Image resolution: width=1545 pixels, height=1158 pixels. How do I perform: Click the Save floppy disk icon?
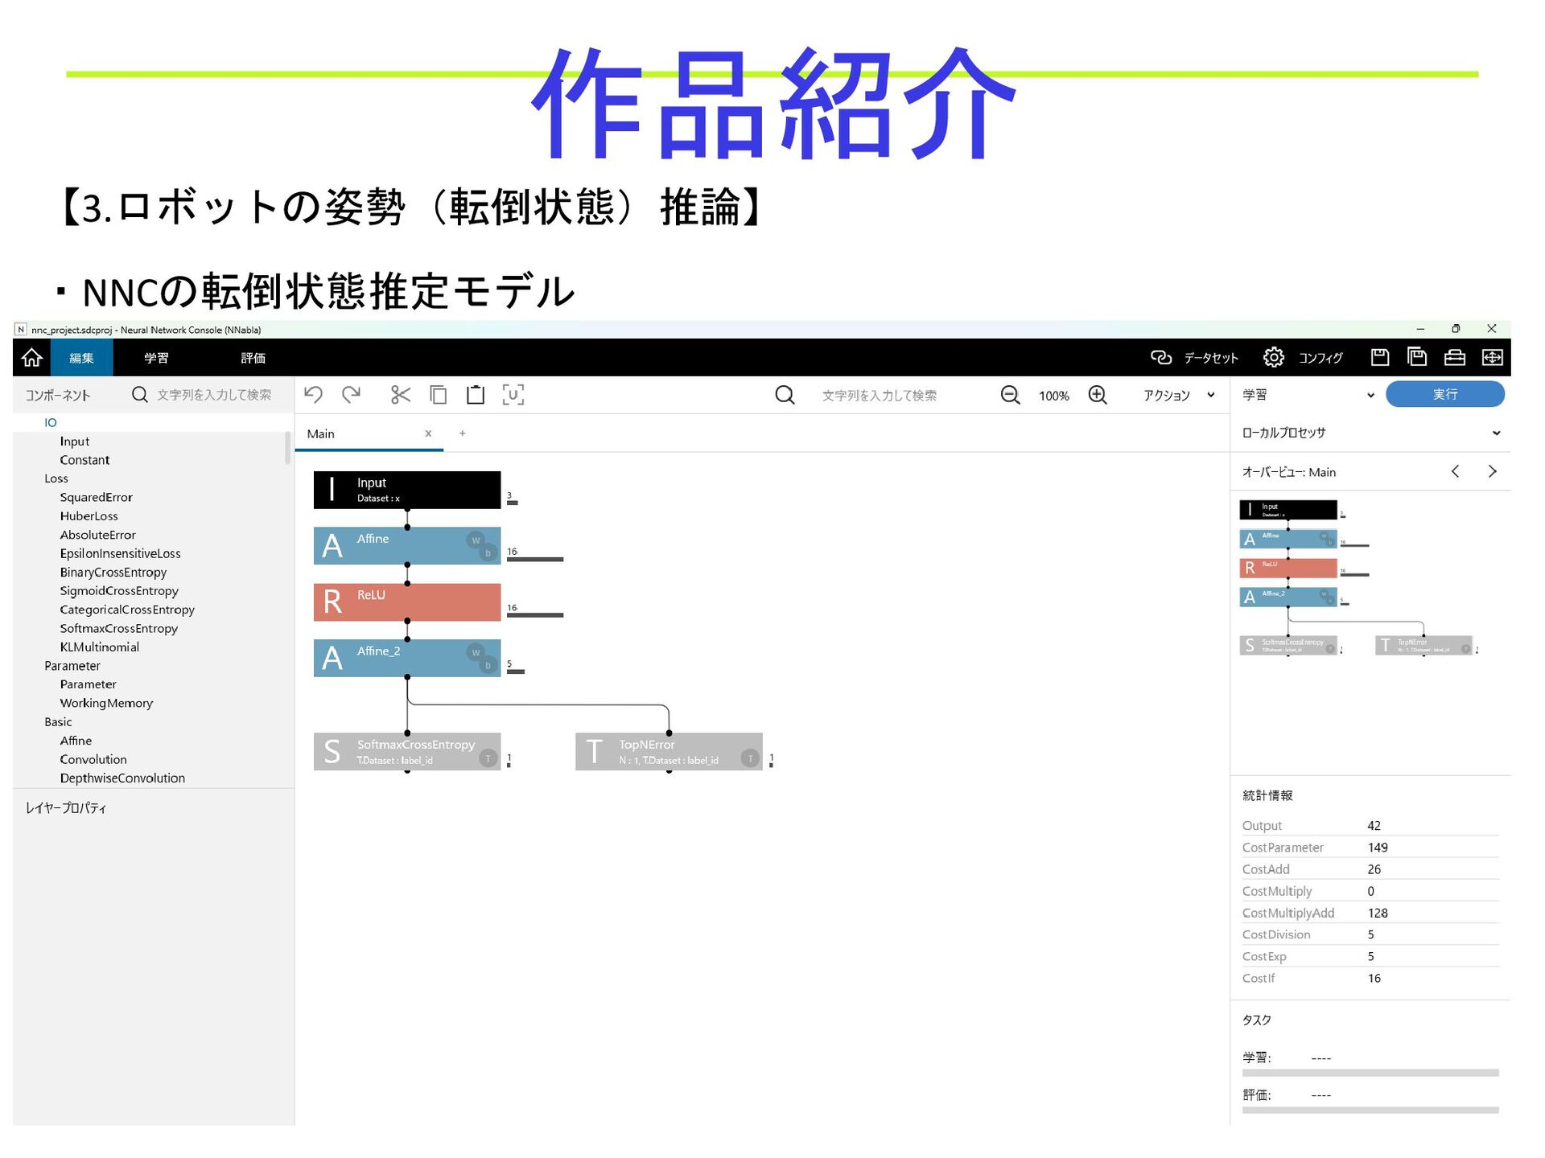click(x=1379, y=357)
